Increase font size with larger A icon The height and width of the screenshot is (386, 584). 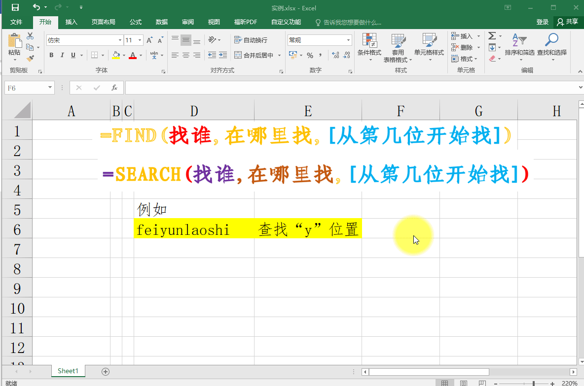tap(149, 40)
